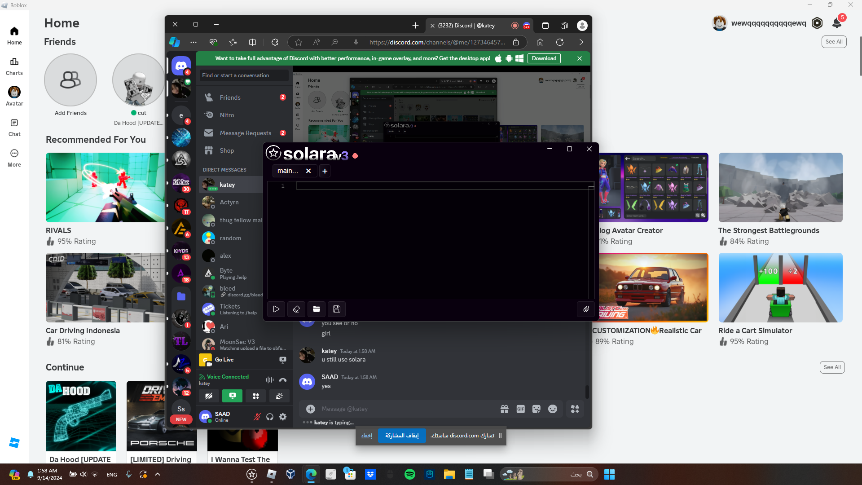This screenshot has height=485, width=862.
Task: Open direct message with alex
Action: tap(231, 256)
